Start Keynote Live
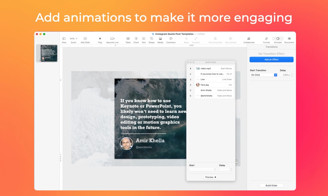This screenshot has height=196, width=328. [112, 39]
